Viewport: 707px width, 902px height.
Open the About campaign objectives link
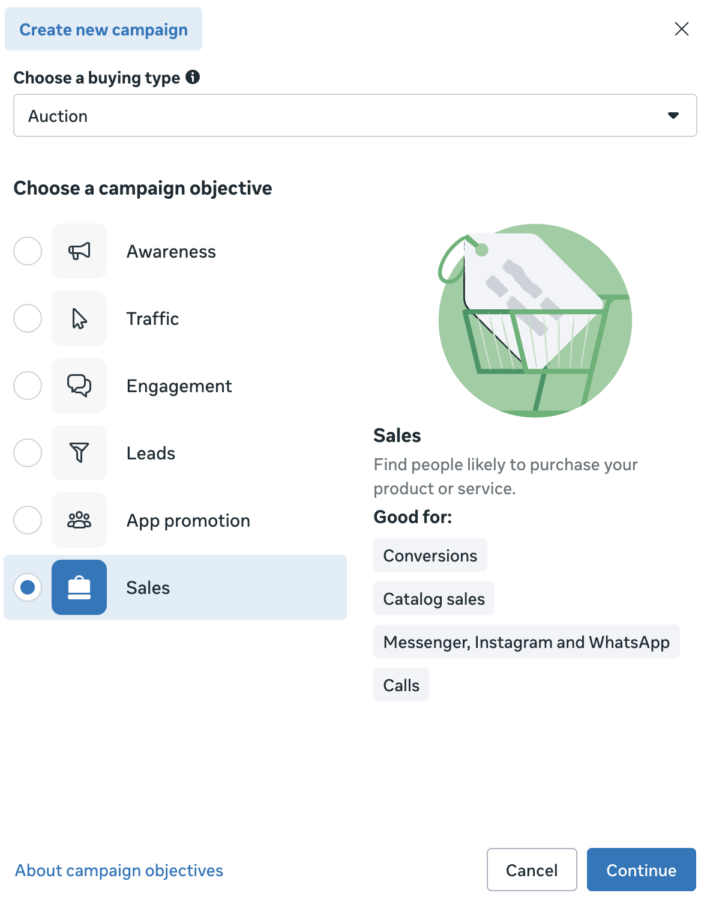[119, 870]
